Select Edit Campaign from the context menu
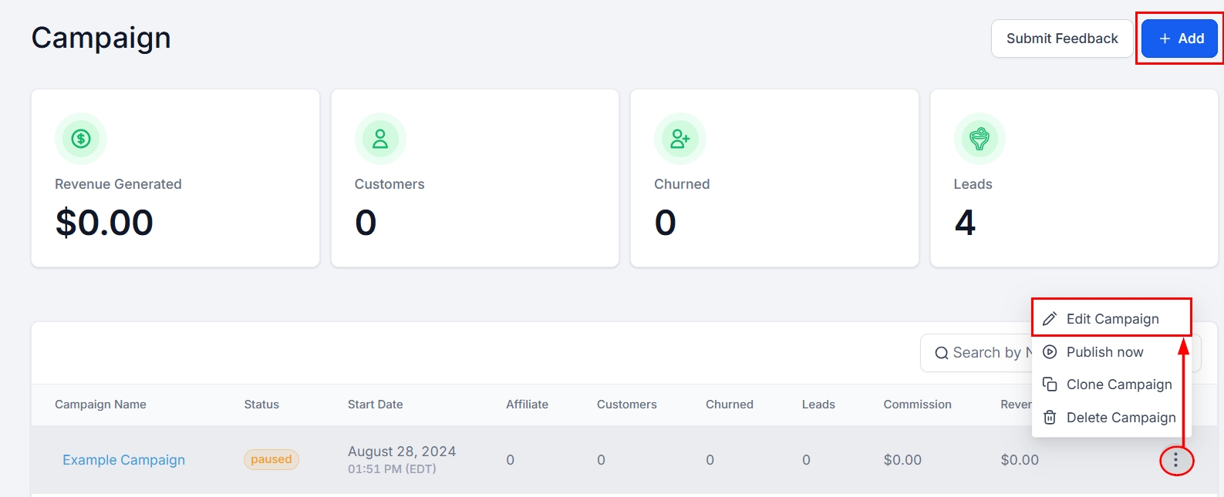Viewport: 1224px width, 497px height. pyautogui.click(x=1112, y=319)
